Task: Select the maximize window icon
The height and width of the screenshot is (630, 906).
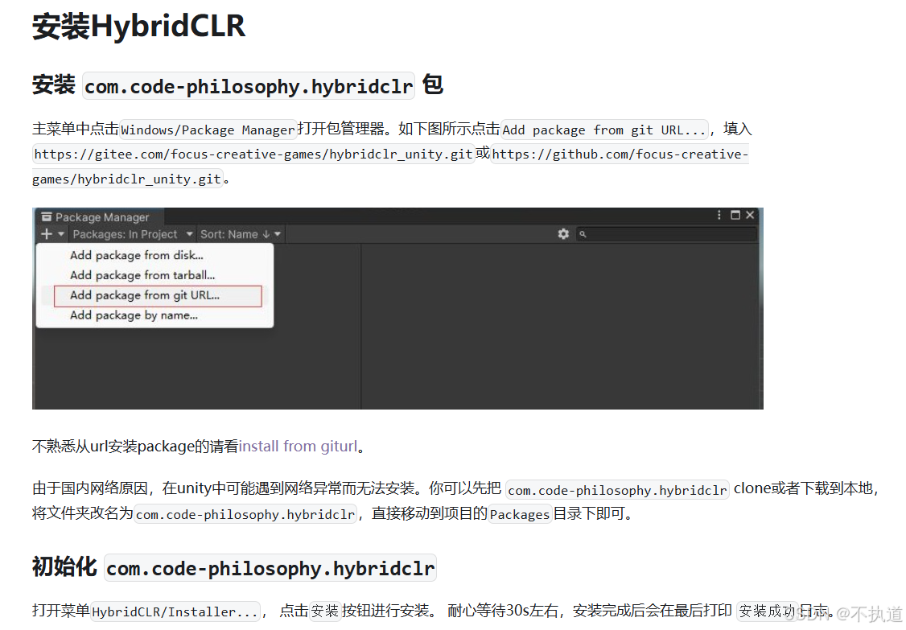Action: pos(735,215)
